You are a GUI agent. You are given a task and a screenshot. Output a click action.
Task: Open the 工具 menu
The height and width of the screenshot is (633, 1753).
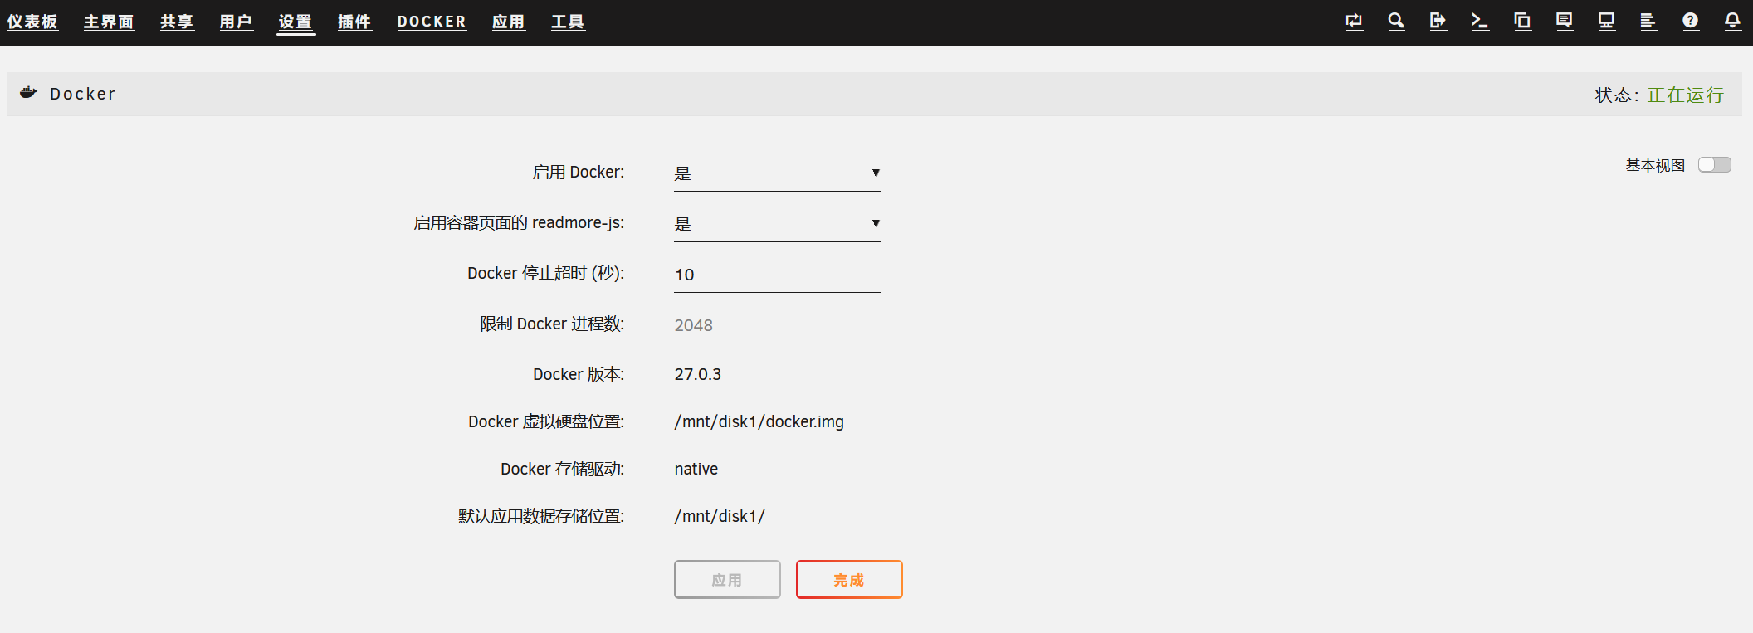[569, 22]
